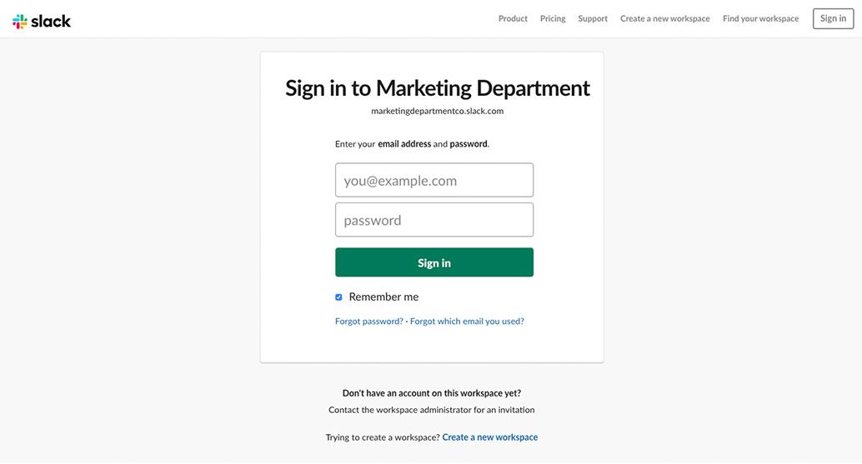Click "Contact the workspace administrator" text line
862x464 pixels.
[x=431, y=410]
